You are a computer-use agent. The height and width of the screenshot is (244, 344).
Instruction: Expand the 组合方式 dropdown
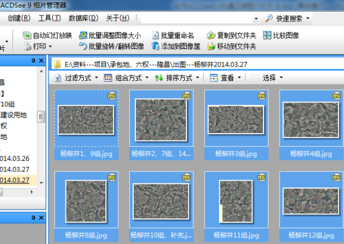pos(147,78)
